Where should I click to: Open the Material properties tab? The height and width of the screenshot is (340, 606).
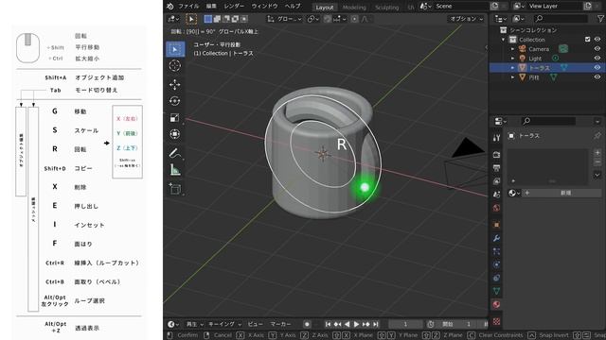tap(496, 304)
